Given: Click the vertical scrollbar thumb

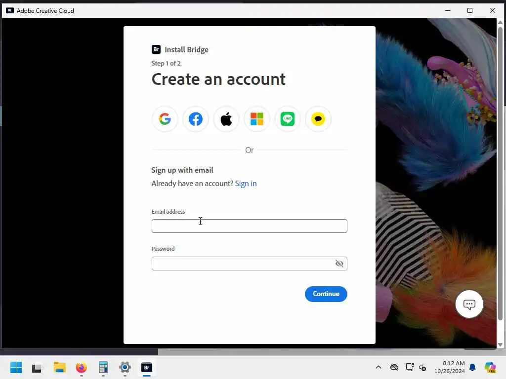Looking at the screenshot, I should click(x=500, y=174).
